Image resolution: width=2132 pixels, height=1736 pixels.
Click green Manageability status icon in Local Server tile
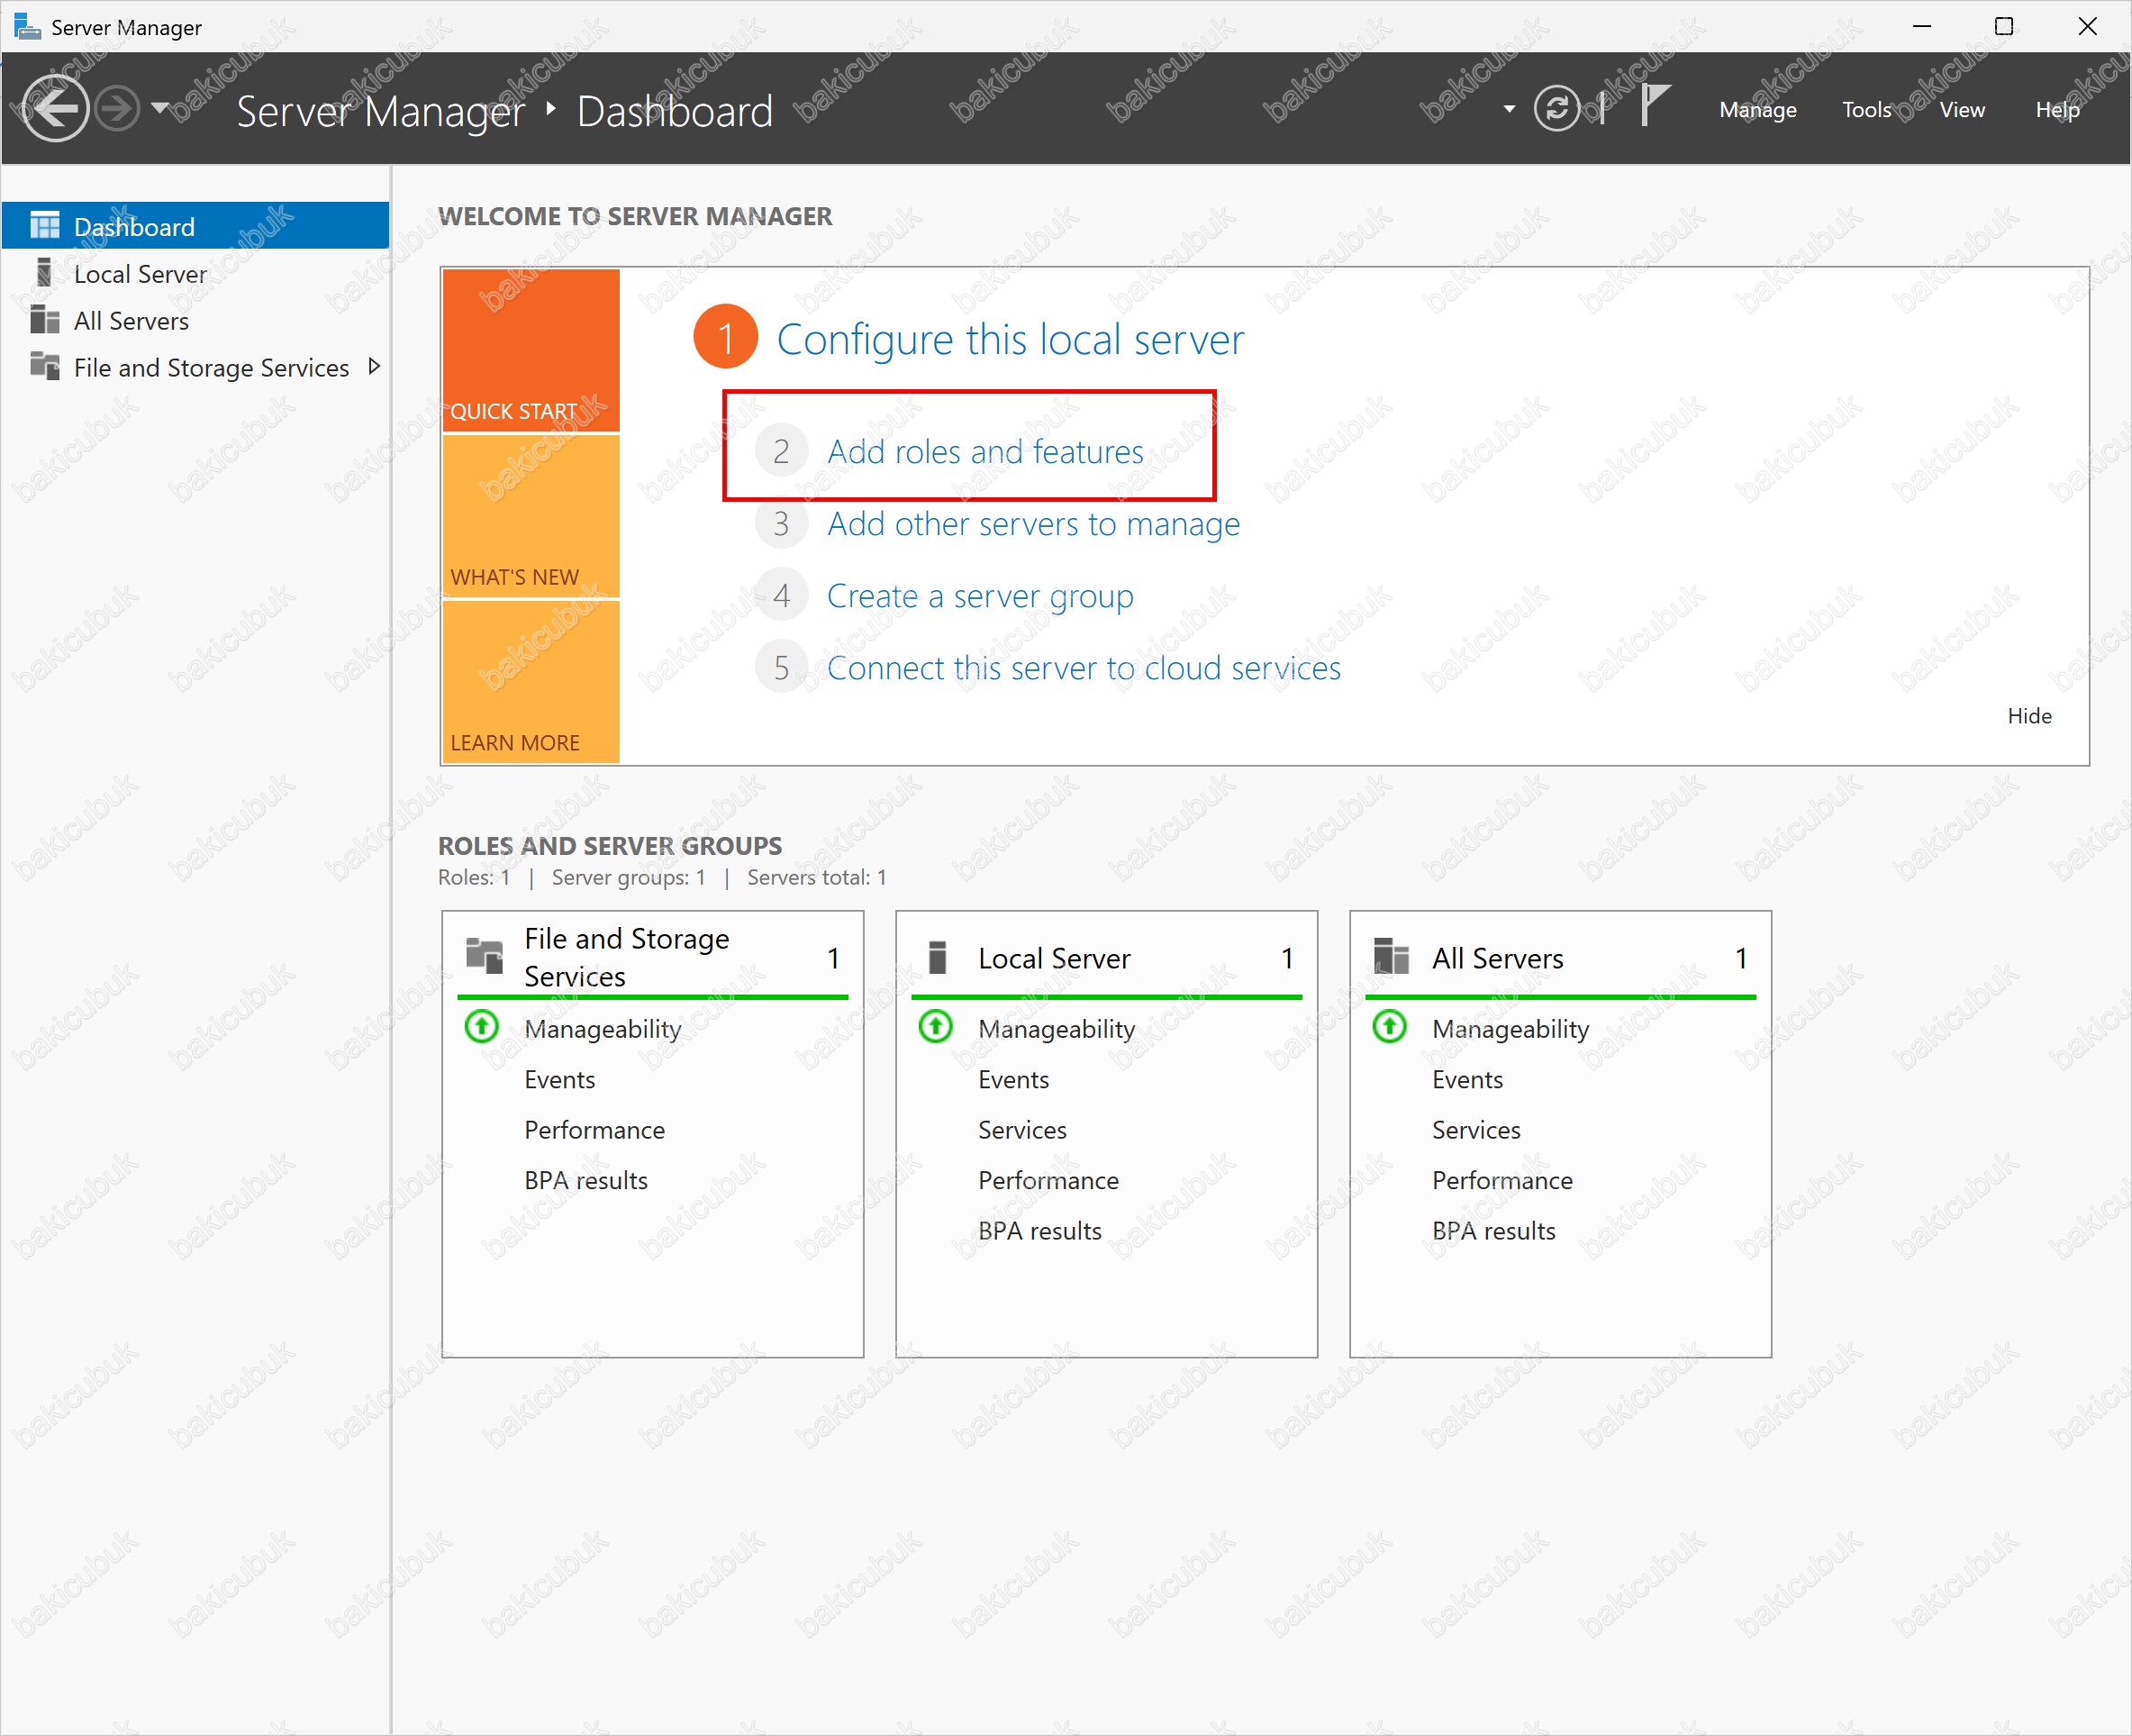click(x=936, y=1027)
